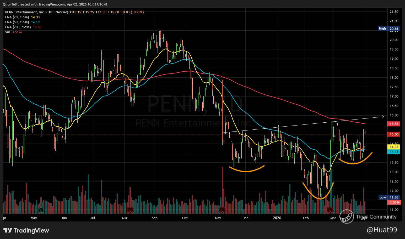The width and height of the screenshot is (405, 239).
Task: Click the 17.50 price axis label
Action: [394, 87]
